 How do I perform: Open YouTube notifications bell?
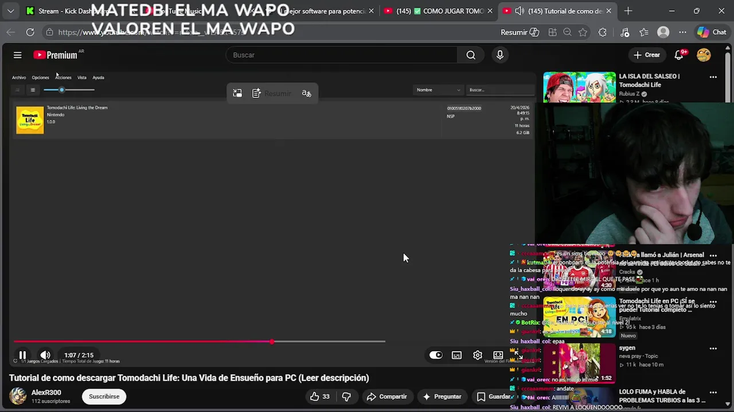point(679,55)
